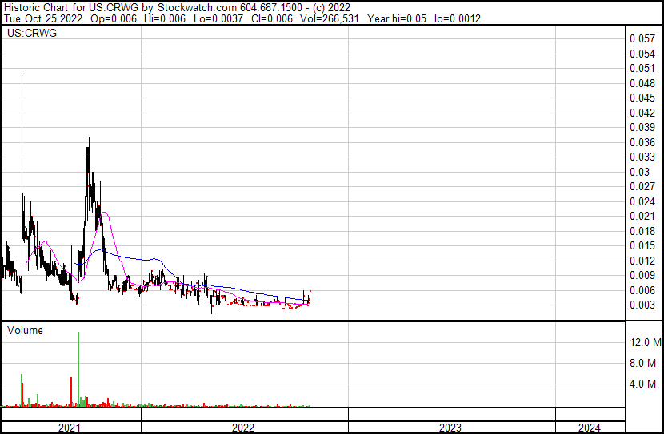The image size is (664, 434).
Task: Click the Volume panel label
Action: tap(25, 330)
